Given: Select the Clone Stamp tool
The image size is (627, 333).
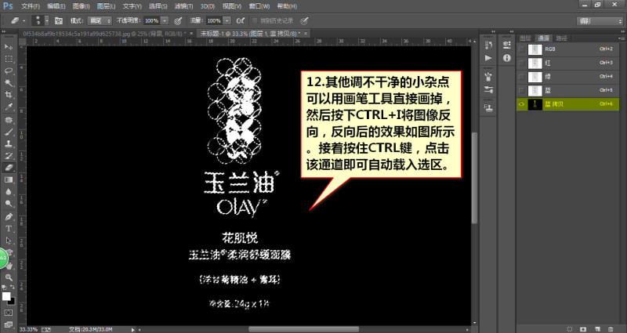Looking at the screenshot, I should (x=9, y=144).
